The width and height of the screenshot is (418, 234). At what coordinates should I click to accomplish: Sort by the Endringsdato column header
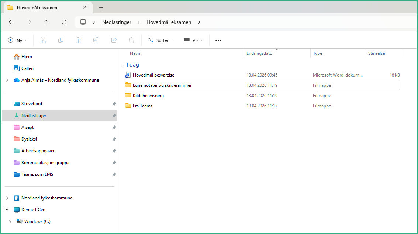(259, 53)
